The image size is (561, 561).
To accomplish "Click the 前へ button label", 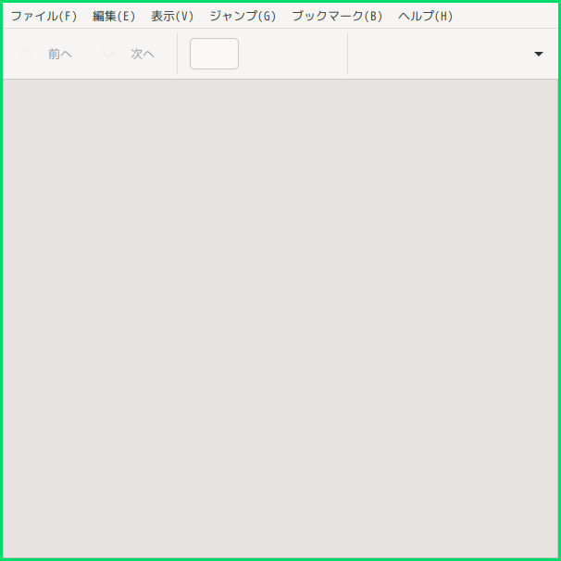I will pyautogui.click(x=60, y=54).
